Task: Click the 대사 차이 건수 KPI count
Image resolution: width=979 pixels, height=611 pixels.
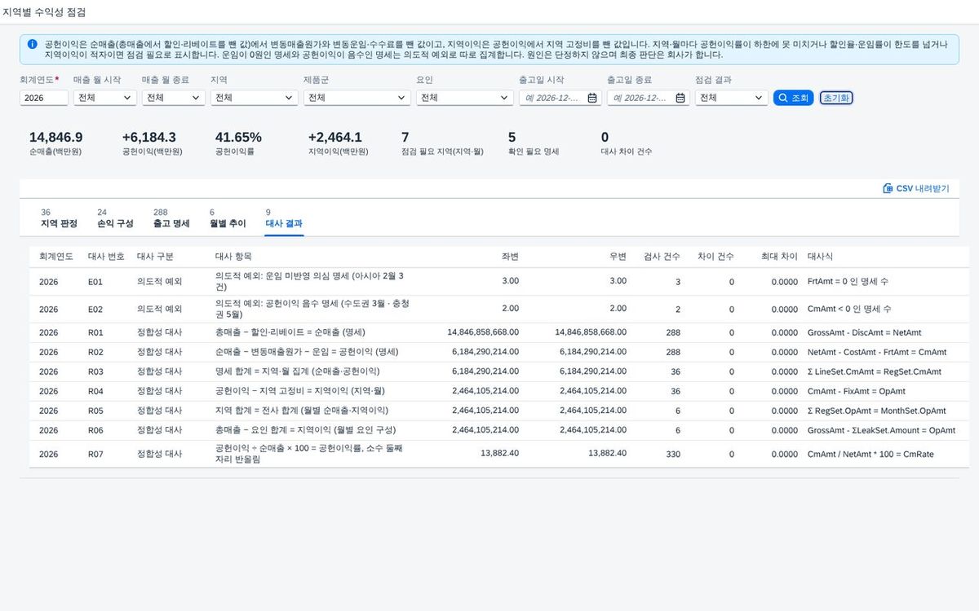Action: (605, 137)
